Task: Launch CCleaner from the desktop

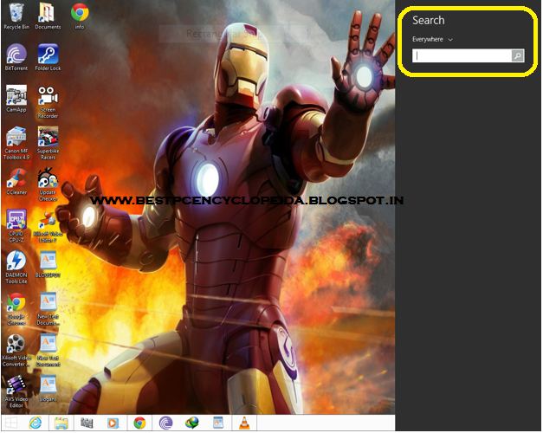Action: click(16, 182)
